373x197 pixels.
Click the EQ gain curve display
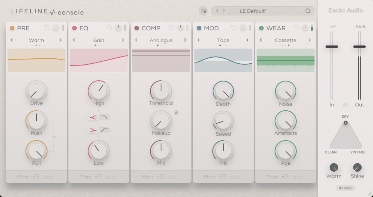coord(99,61)
